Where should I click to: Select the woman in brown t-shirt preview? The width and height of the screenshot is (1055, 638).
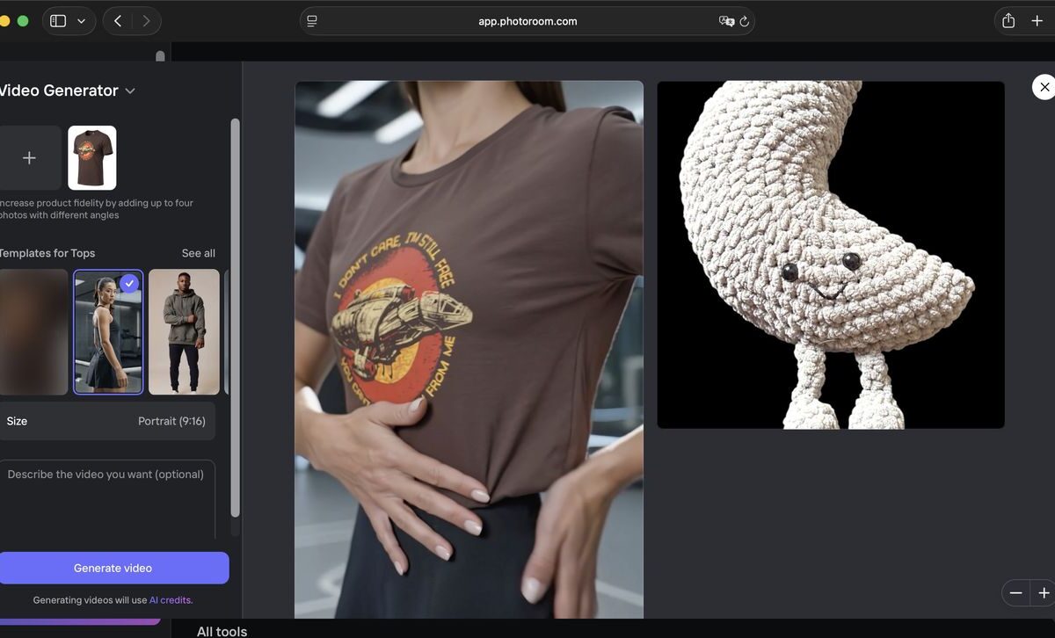[x=469, y=350]
